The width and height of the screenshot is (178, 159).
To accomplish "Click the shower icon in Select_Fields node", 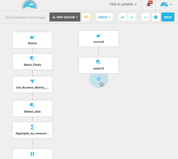I will pyautogui.click(x=32, y=58).
